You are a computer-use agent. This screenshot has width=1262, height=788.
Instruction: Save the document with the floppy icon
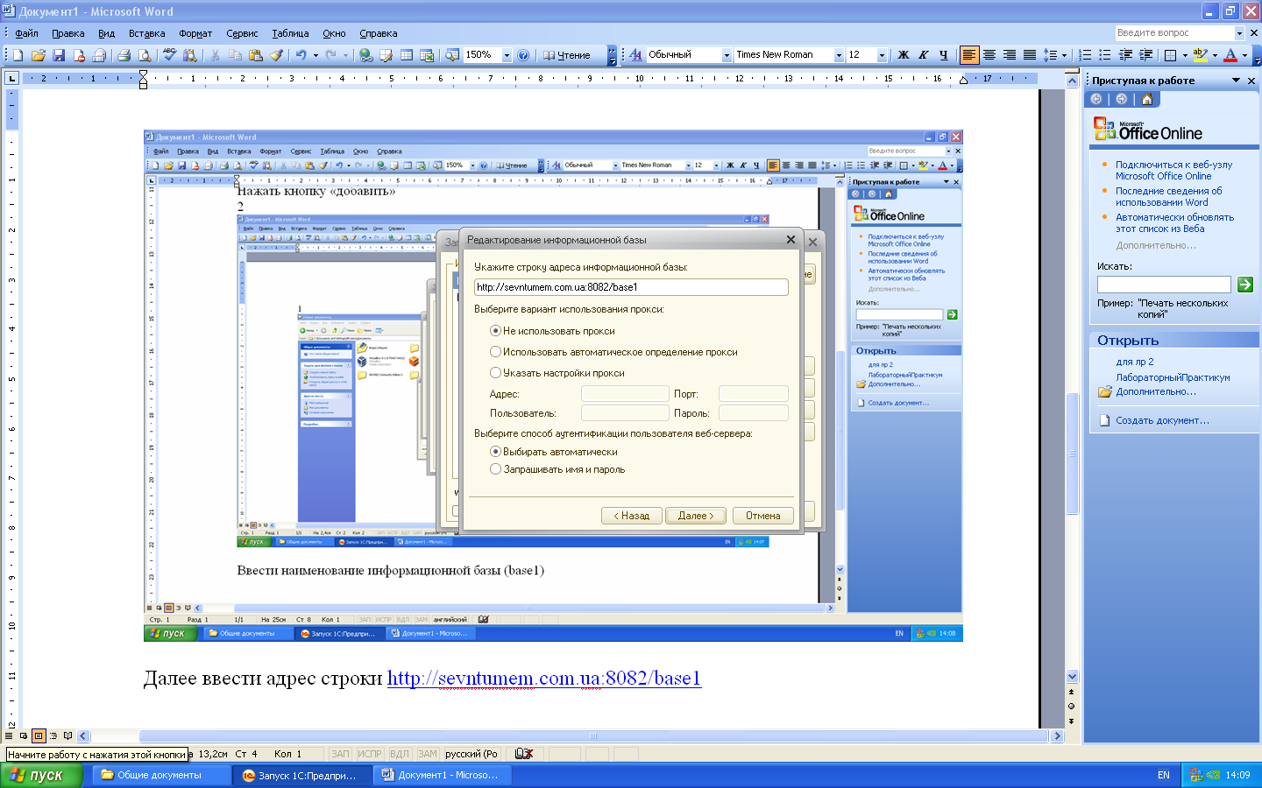(59, 55)
